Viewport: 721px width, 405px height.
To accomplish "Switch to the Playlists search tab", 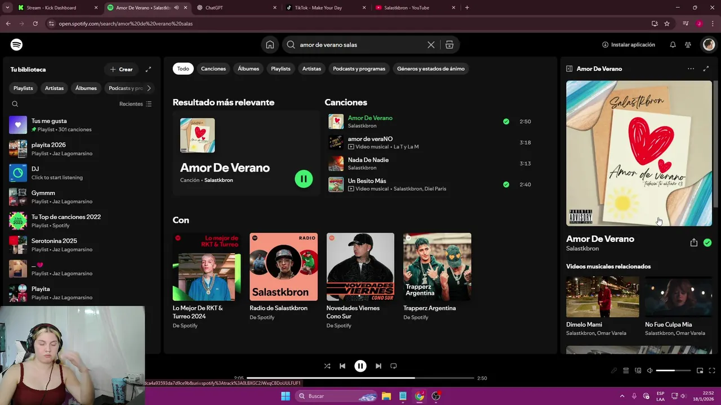I will (x=281, y=69).
